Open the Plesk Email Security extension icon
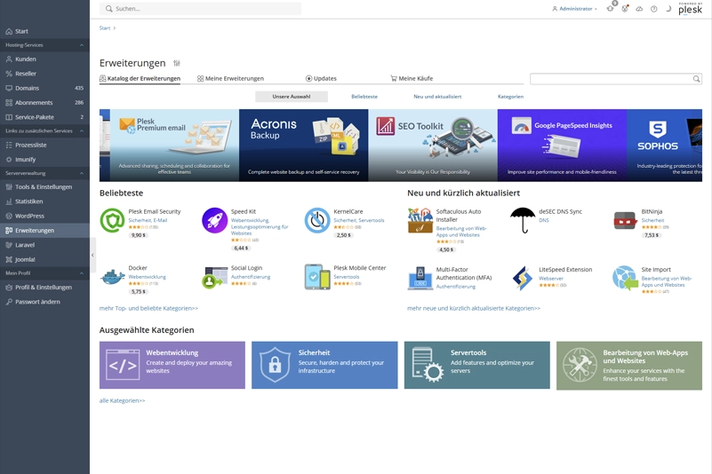Viewport: 712px width, 474px height. pos(112,220)
